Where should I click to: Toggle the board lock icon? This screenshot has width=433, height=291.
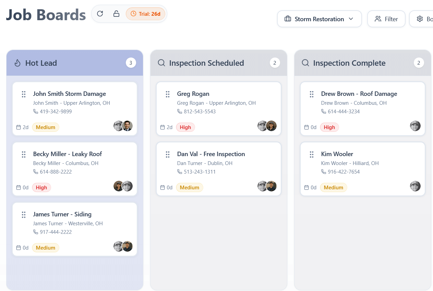pyautogui.click(x=116, y=14)
